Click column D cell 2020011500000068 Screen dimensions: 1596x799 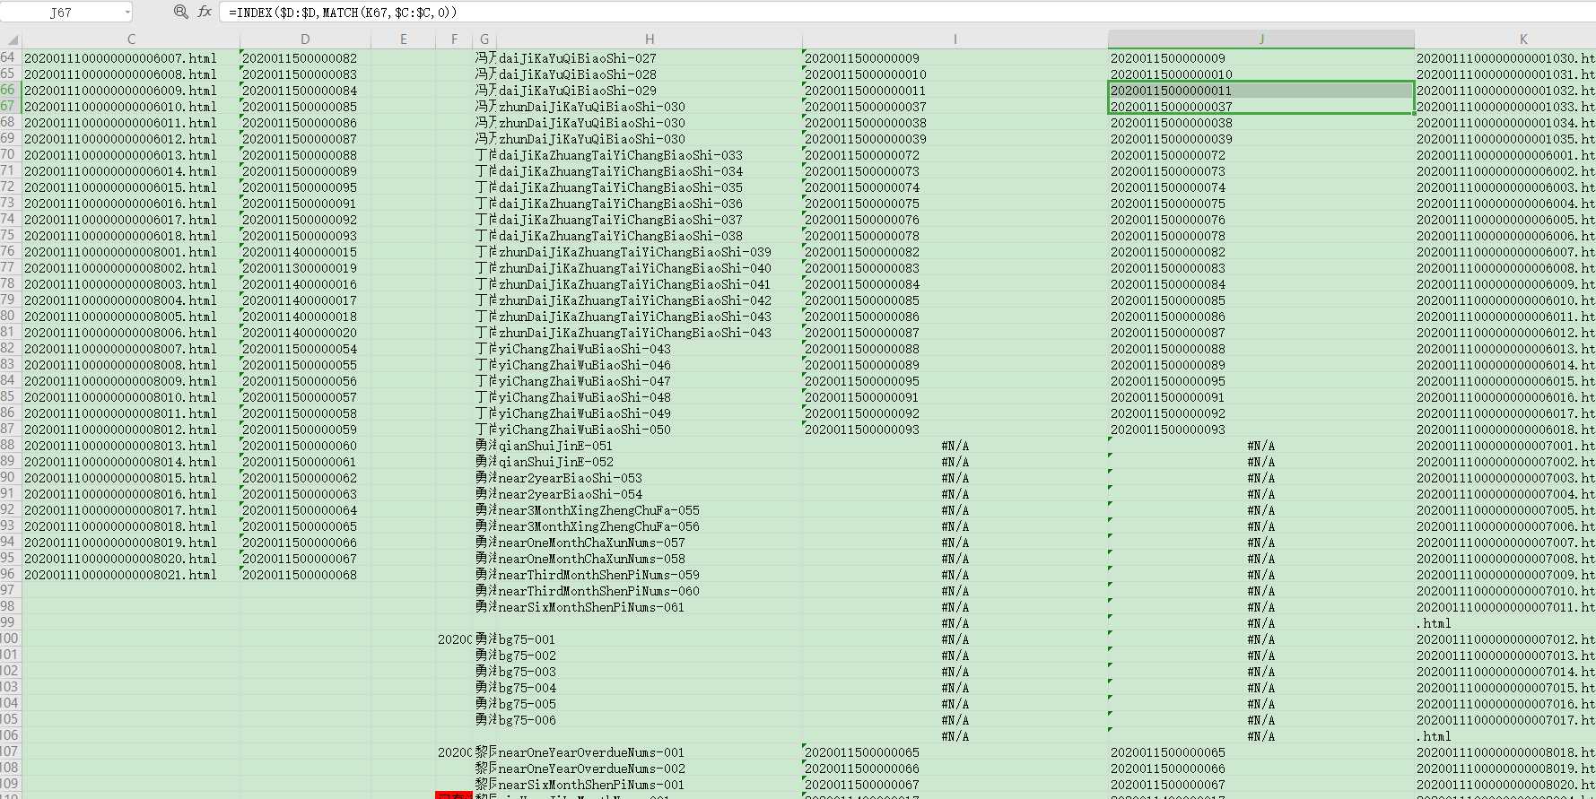pyautogui.click(x=305, y=575)
